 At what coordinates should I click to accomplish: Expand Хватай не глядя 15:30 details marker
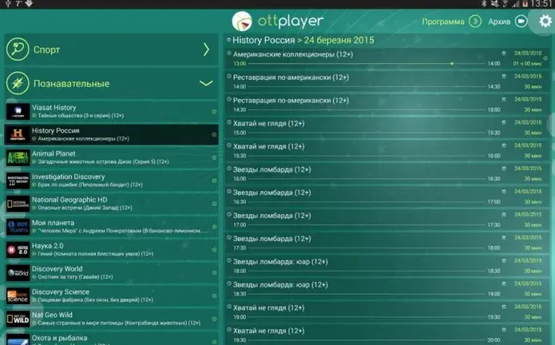click(229, 145)
